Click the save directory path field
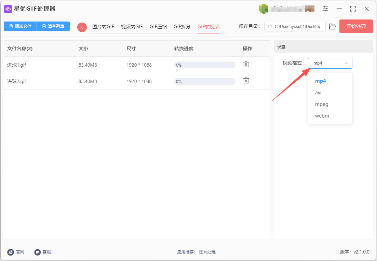 pyautogui.click(x=295, y=26)
